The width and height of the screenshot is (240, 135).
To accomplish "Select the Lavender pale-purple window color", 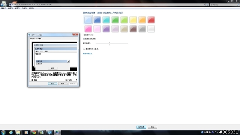I will [x=115, y=29].
